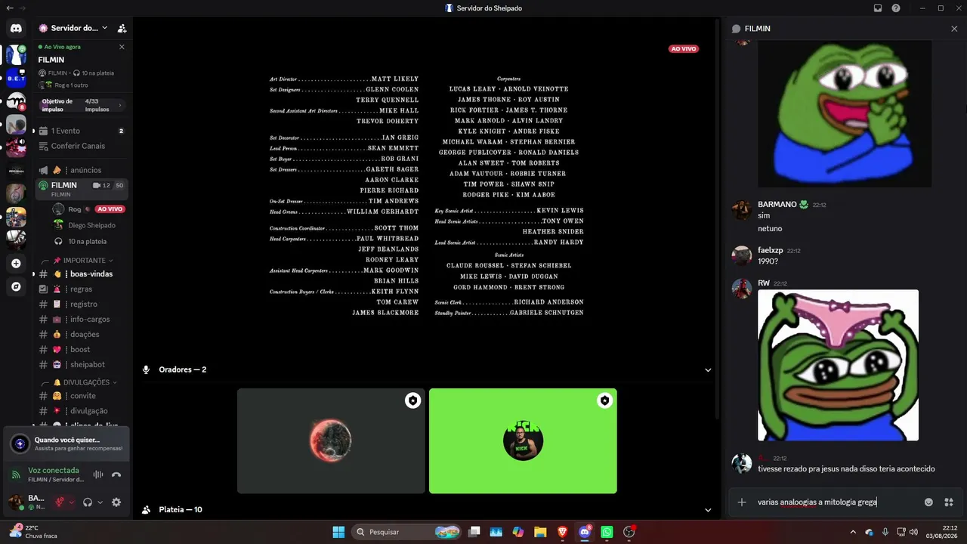The height and width of the screenshot is (544, 967).
Task: Open Conferir Canais
Action: [x=82, y=146]
